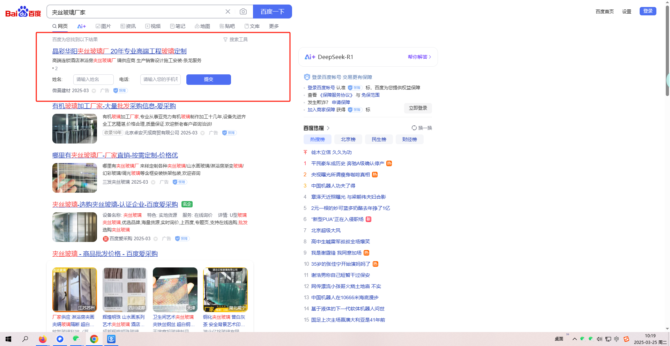
Task: Select the 财经榜 hot list tab
Action: coord(410,139)
